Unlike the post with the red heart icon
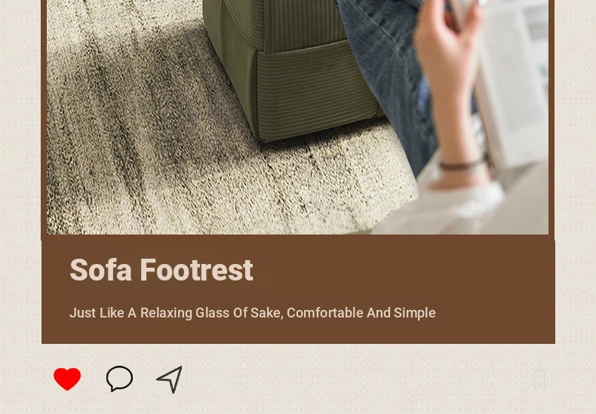This screenshot has height=414, width=596. [x=67, y=379]
